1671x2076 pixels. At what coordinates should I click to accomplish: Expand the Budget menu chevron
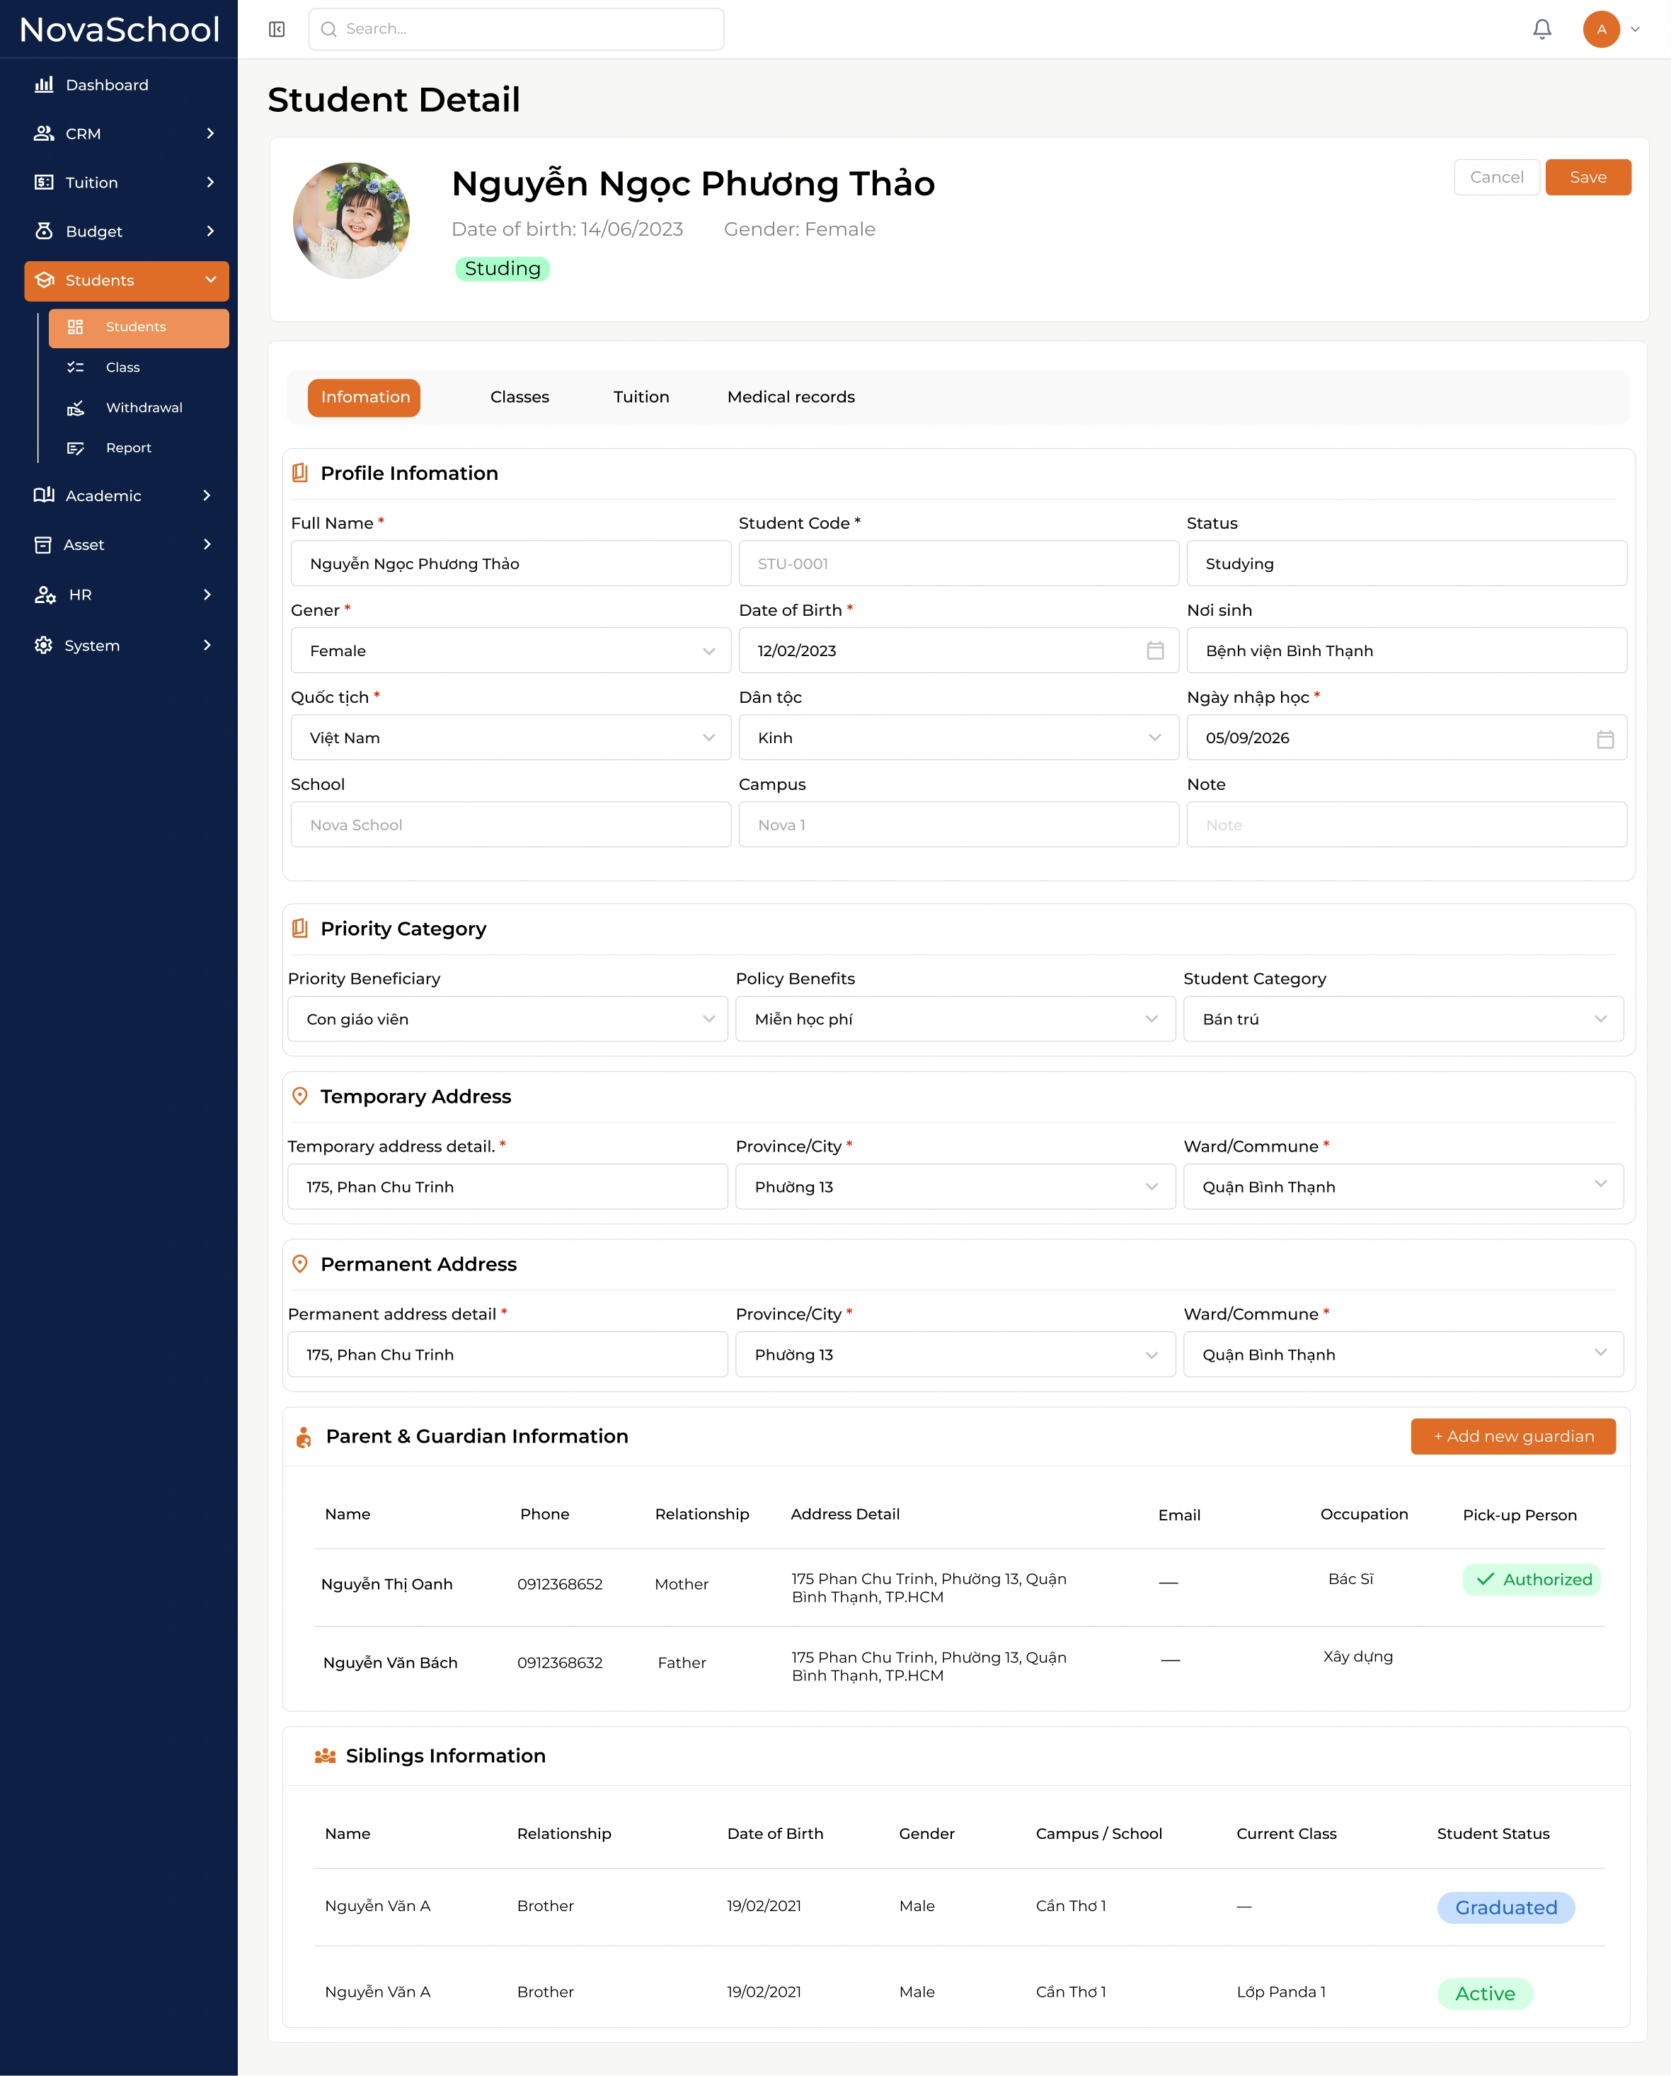209,231
